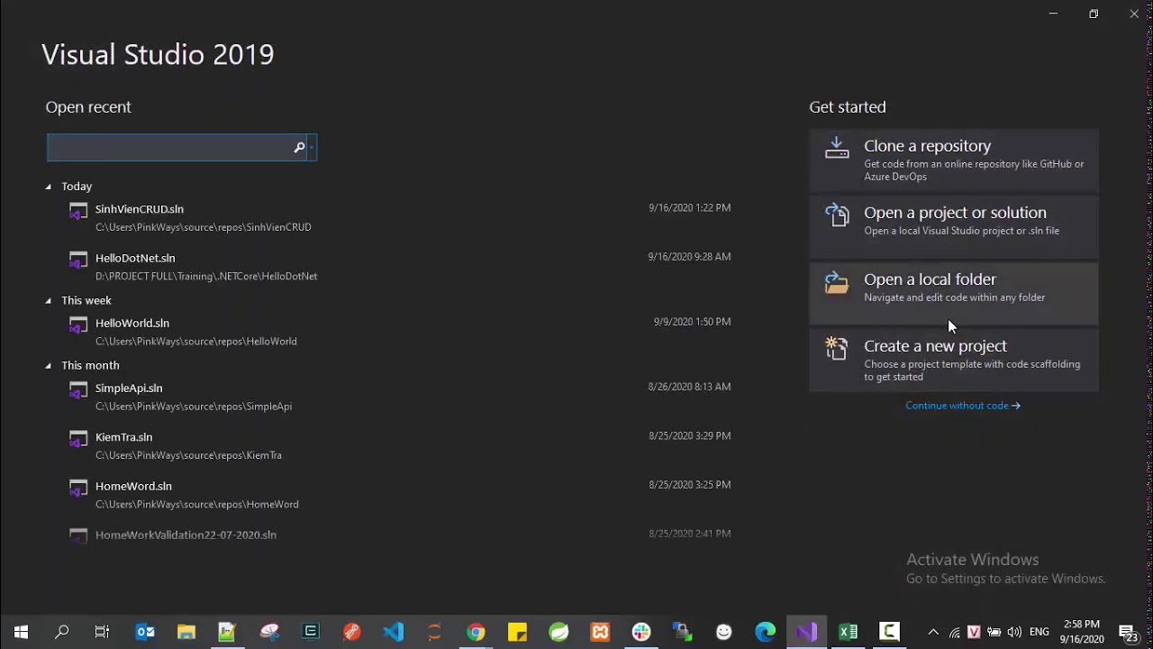Click Open a project or solution
Screen dimensions: 1153x649
point(954,227)
